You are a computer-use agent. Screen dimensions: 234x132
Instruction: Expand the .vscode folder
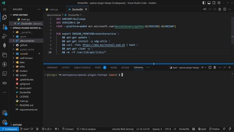point(26,54)
